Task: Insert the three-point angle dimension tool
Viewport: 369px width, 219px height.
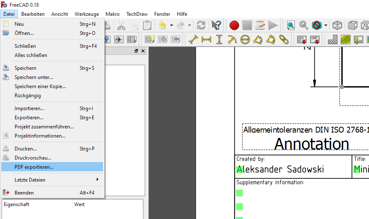Action: (x=271, y=39)
